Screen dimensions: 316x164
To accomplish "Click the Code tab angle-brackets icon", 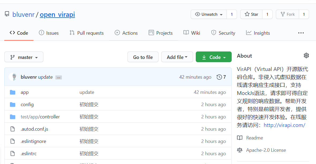I will 12,33.
